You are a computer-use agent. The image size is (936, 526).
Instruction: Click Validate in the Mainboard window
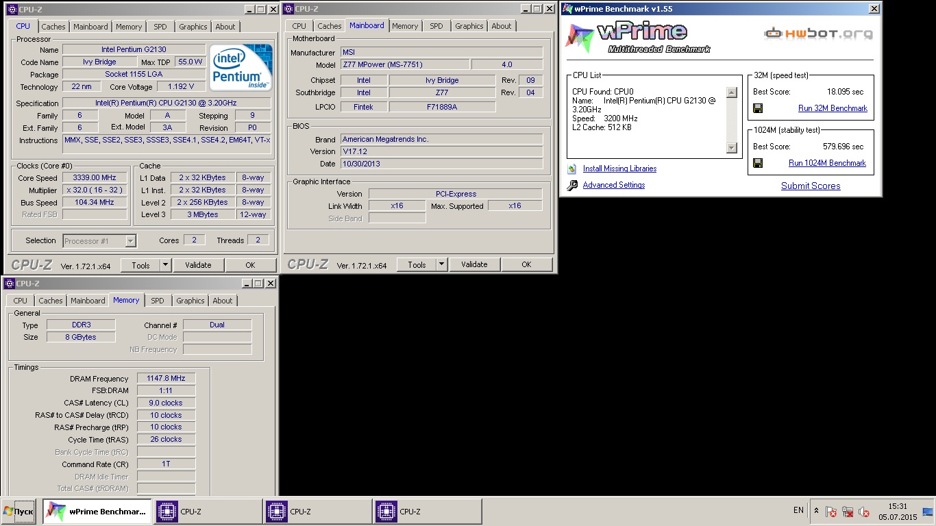pyautogui.click(x=474, y=265)
